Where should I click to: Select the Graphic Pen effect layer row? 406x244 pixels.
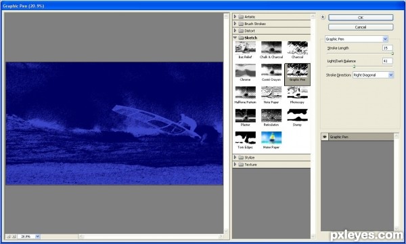click(357, 137)
